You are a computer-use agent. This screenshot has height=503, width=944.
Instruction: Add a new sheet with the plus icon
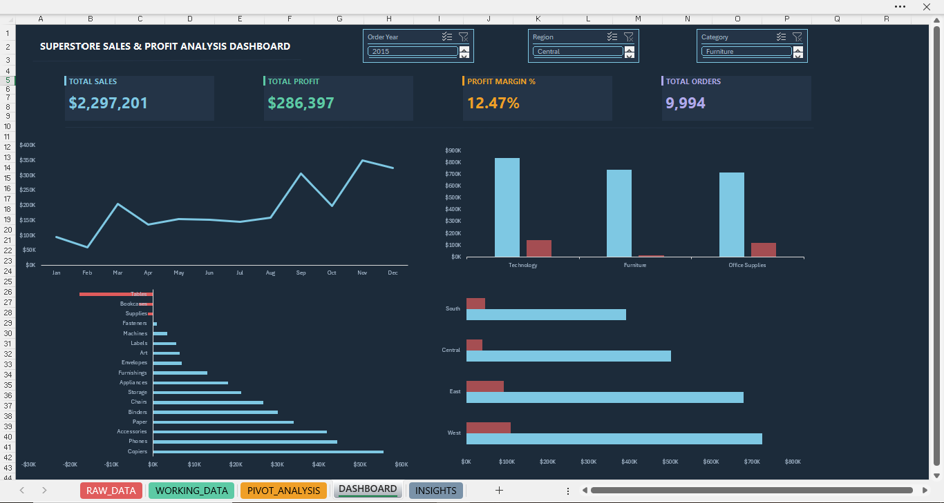[500, 491]
